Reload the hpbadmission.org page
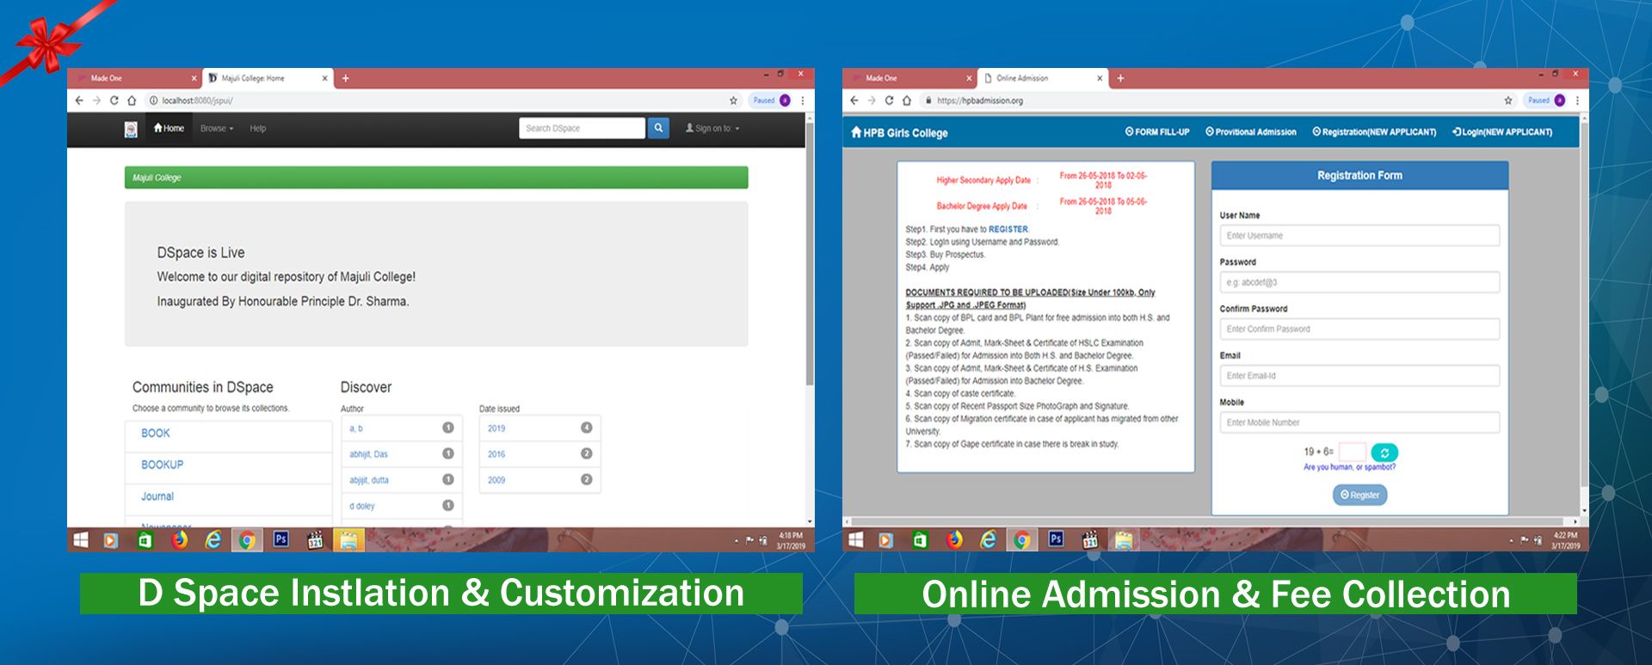 [889, 101]
